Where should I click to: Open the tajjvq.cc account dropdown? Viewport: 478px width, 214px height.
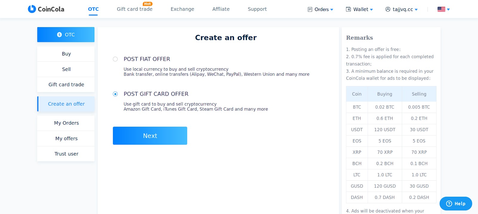pos(416,10)
